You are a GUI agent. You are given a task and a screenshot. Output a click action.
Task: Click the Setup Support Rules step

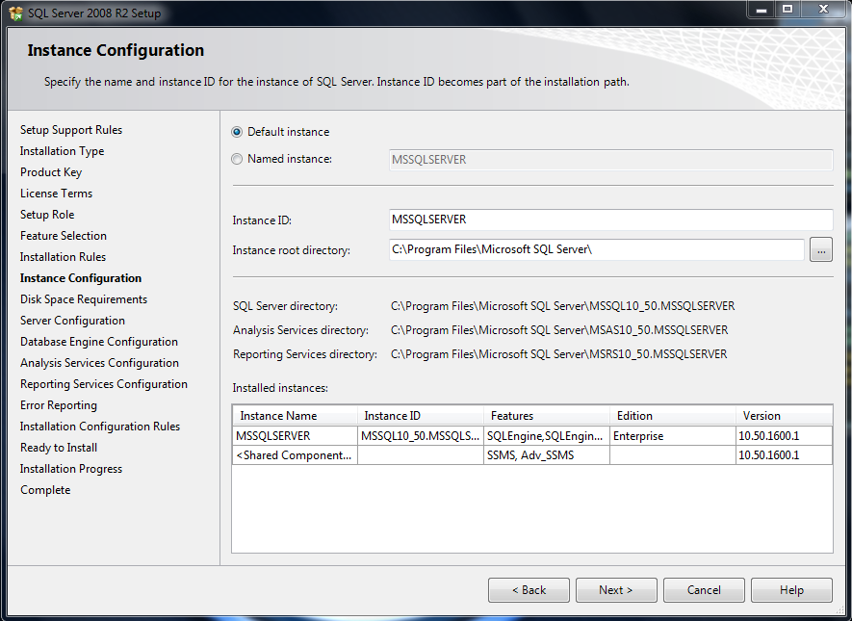pos(71,130)
